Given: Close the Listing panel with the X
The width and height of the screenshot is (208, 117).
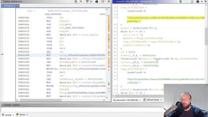Looking at the screenshot, I should (x=109, y=1).
